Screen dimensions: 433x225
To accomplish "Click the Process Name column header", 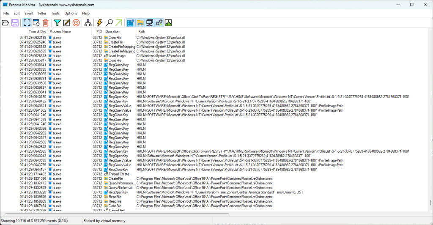I will [60, 32].
